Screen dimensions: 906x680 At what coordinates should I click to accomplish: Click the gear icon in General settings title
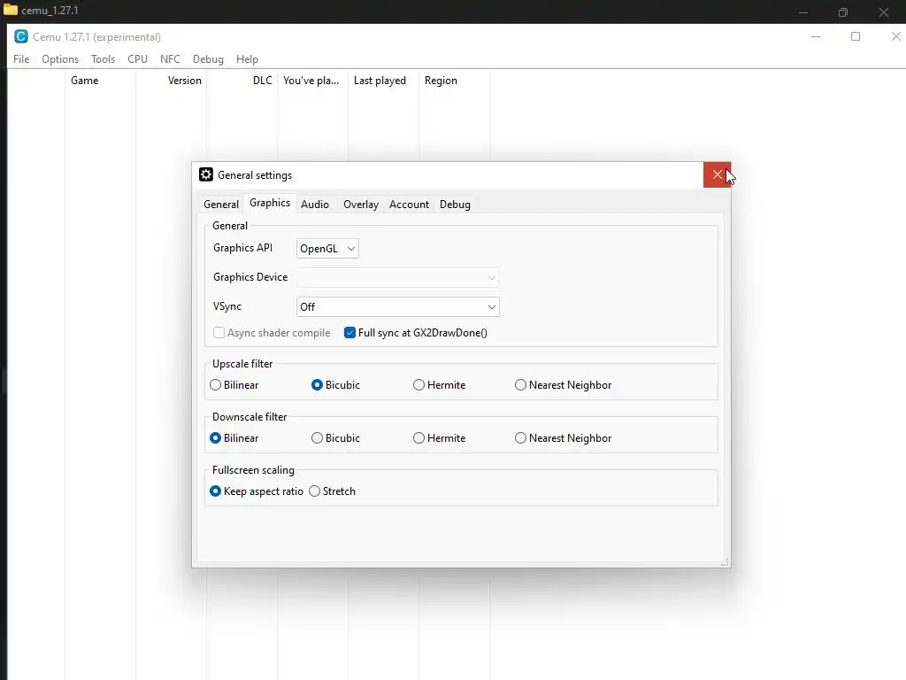[x=205, y=174]
